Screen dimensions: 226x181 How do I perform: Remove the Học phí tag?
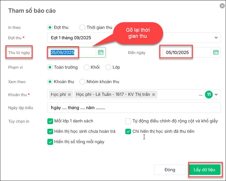coord(69,94)
